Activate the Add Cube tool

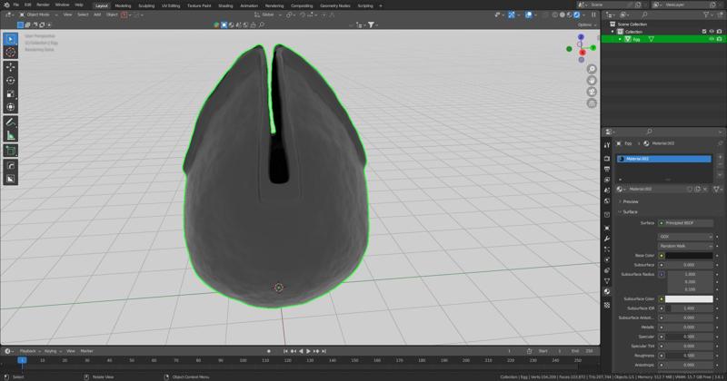point(11,151)
